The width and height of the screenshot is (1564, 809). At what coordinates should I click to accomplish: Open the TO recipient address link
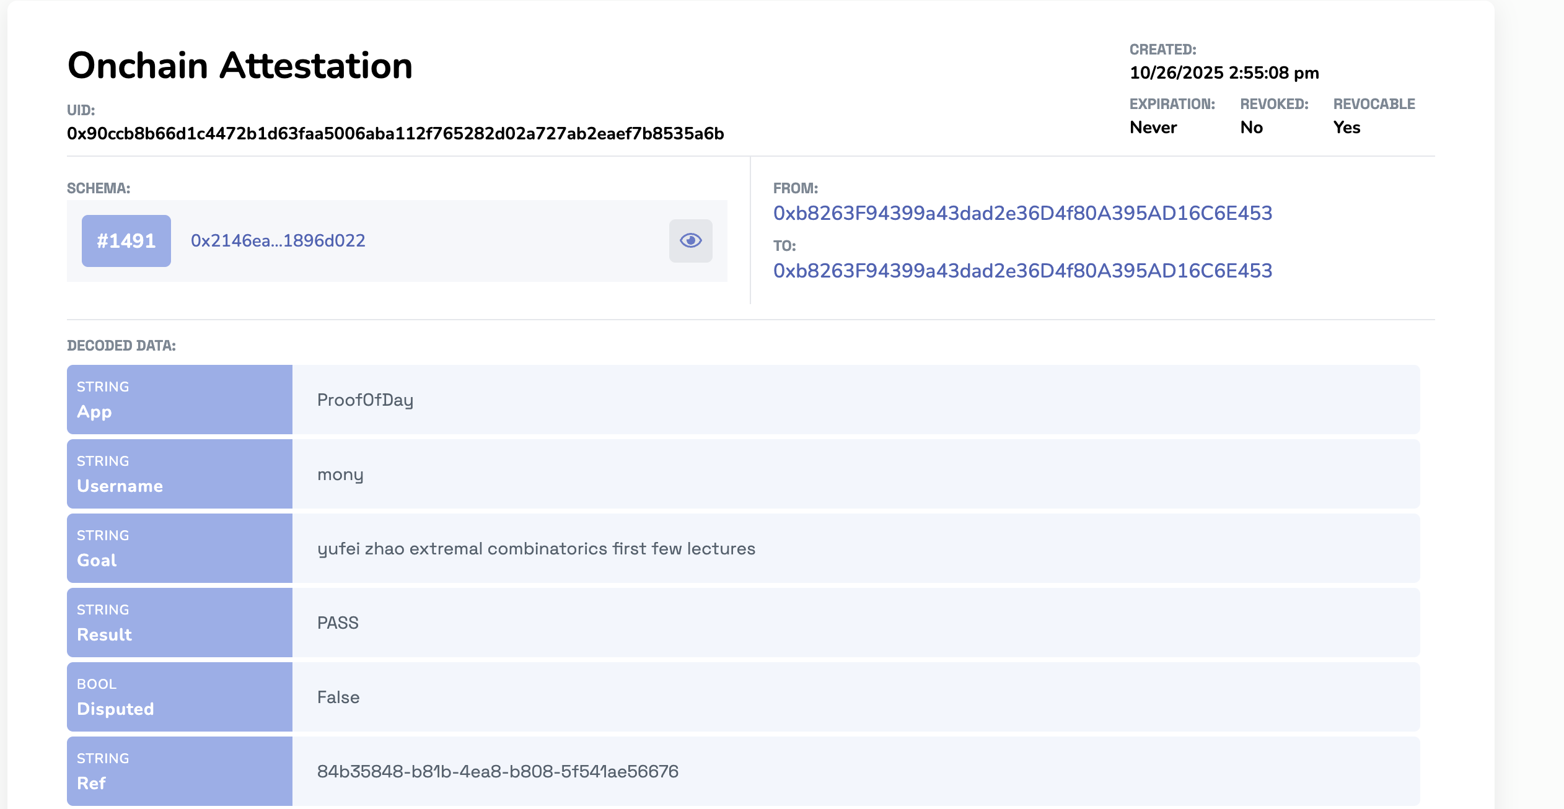tap(1022, 271)
